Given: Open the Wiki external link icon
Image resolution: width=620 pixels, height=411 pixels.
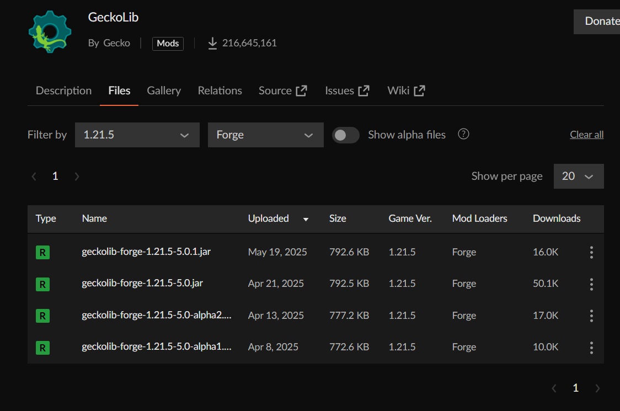Looking at the screenshot, I should coord(419,90).
